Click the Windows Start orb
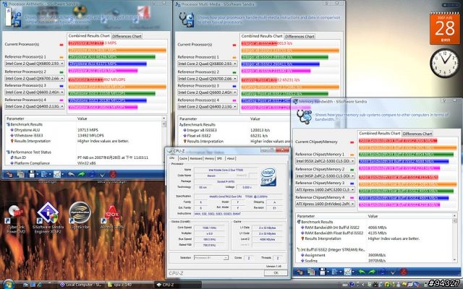The image size is (463, 289). (8, 284)
